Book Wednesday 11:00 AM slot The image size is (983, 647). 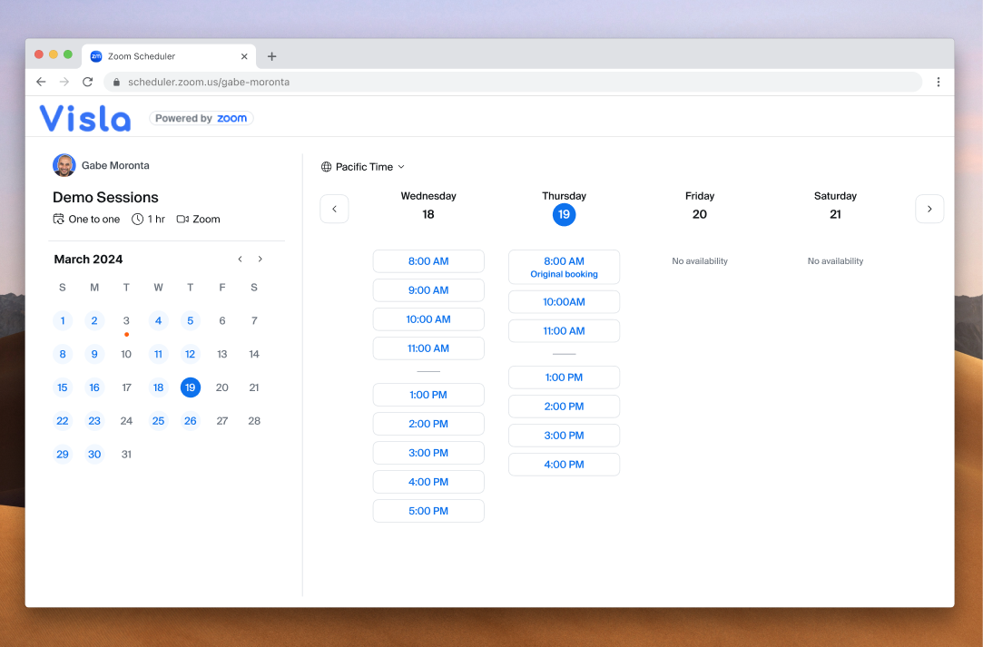pos(428,348)
